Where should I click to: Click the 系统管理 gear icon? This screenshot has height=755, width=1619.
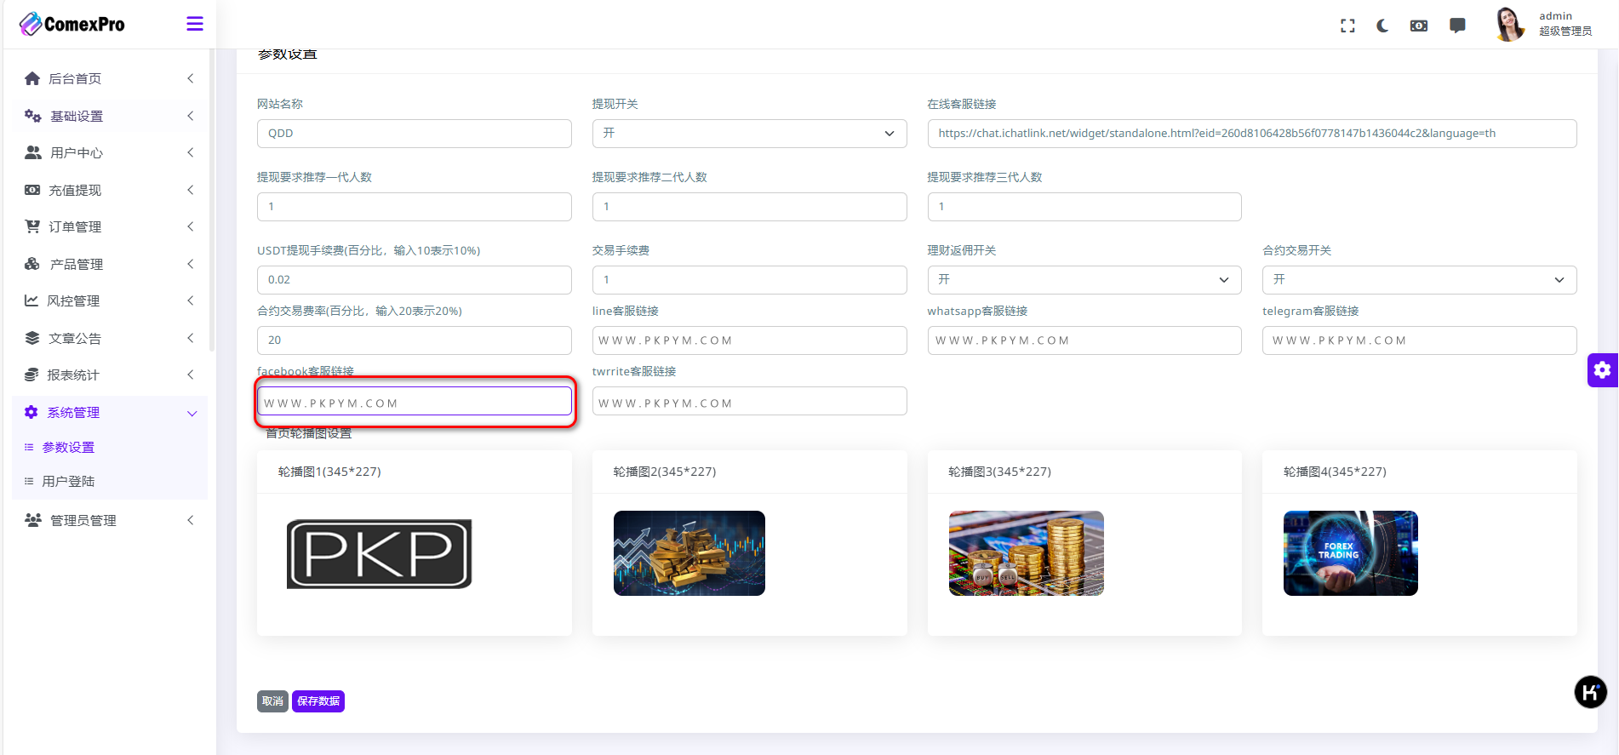pyautogui.click(x=31, y=412)
